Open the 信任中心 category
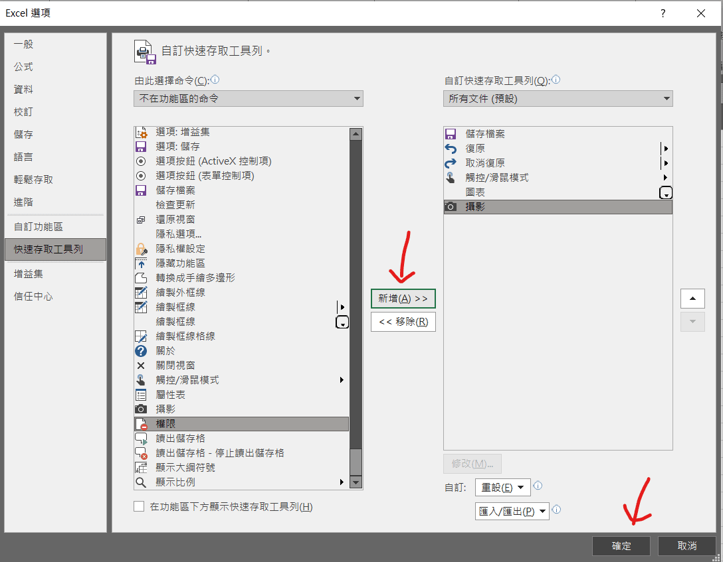 coord(33,297)
